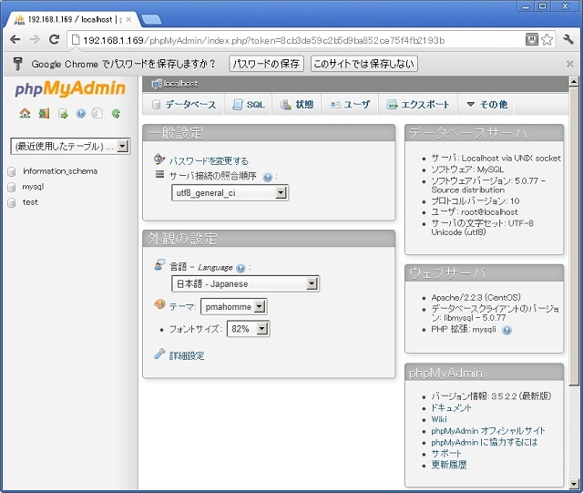The height and width of the screenshot is (493, 583).
Task: Open the データベース (Databases) tab
Action: pos(184,105)
